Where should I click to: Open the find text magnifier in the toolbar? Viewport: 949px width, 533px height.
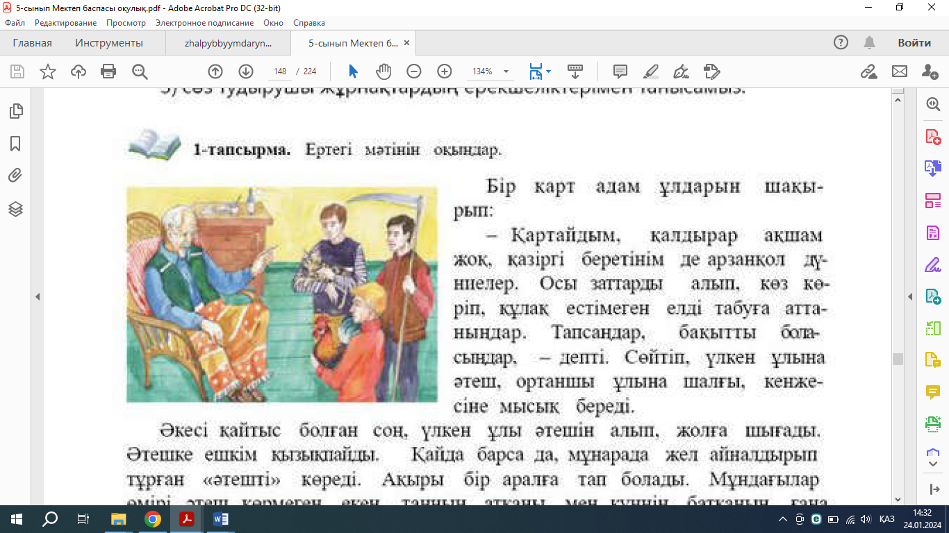coord(140,71)
